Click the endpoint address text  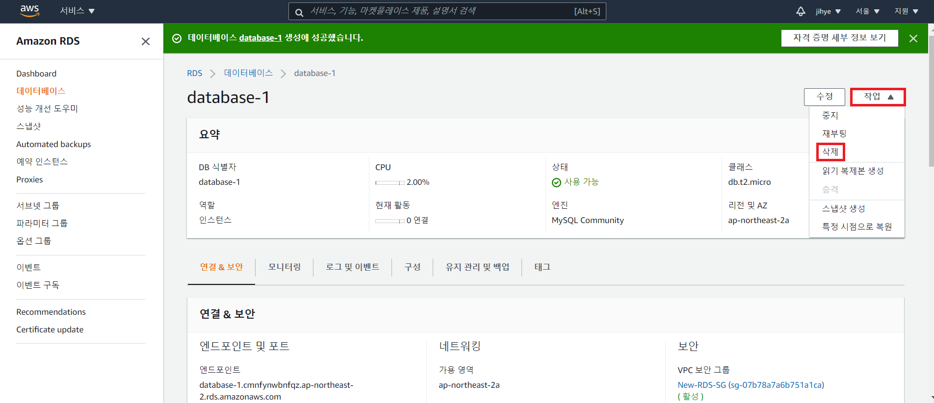(276, 391)
